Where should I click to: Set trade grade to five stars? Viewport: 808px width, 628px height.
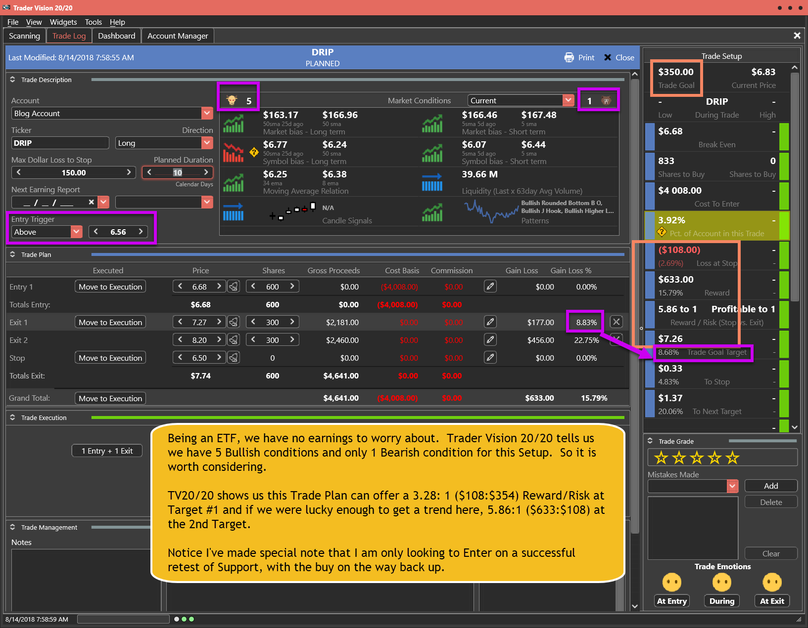point(732,458)
